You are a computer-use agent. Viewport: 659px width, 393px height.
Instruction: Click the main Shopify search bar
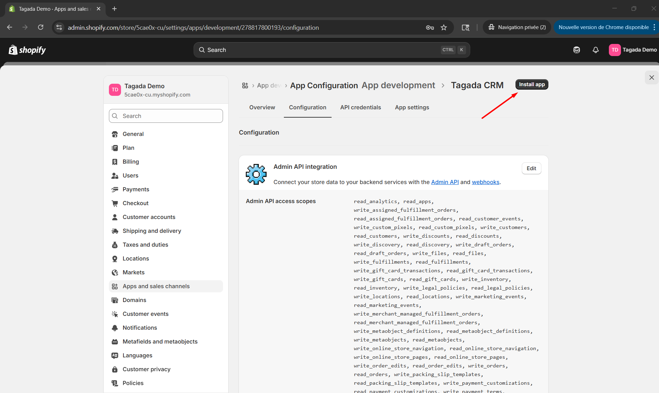click(x=332, y=50)
